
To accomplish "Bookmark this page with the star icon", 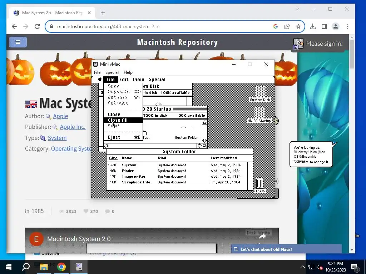I will point(298,26).
